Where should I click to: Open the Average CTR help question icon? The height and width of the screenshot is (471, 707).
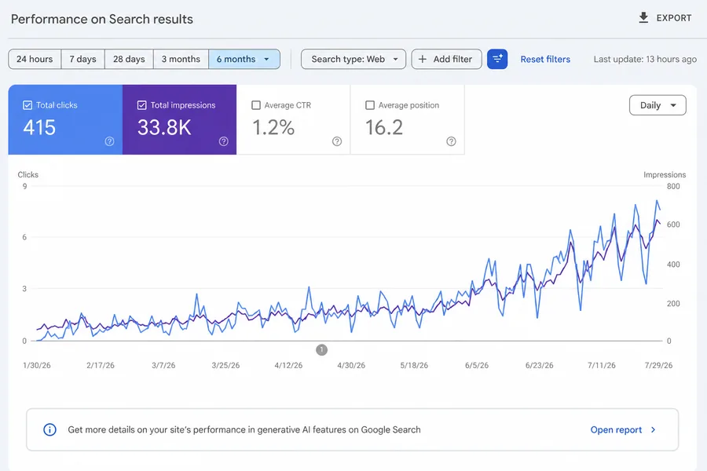[337, 141]
